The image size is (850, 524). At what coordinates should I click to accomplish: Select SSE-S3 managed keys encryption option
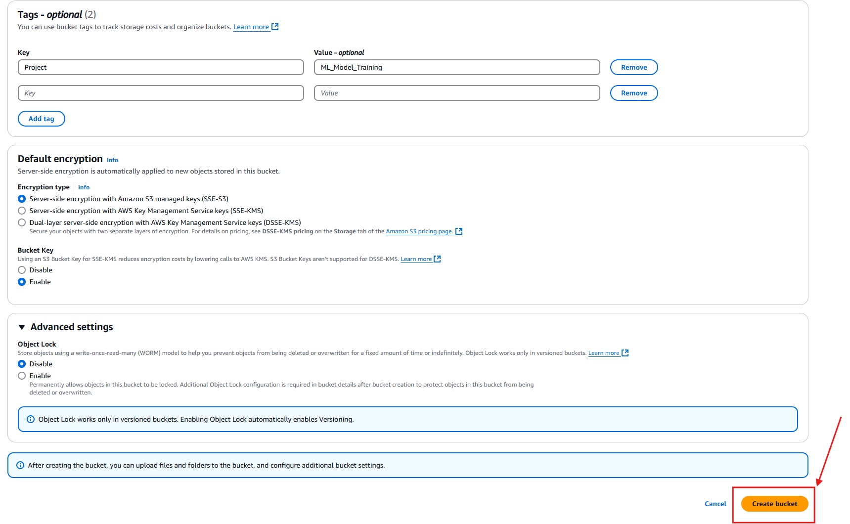22,199
